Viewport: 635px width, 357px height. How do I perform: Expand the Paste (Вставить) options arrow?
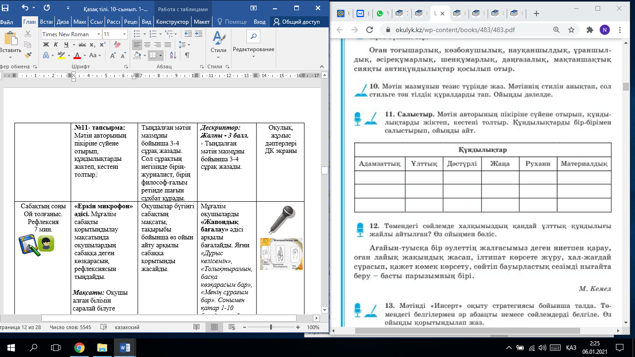[x=11, y=57]
